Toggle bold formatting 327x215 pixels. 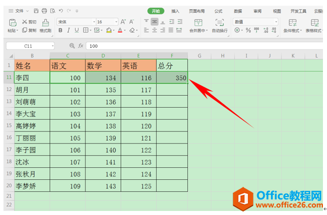coord(60,31)
